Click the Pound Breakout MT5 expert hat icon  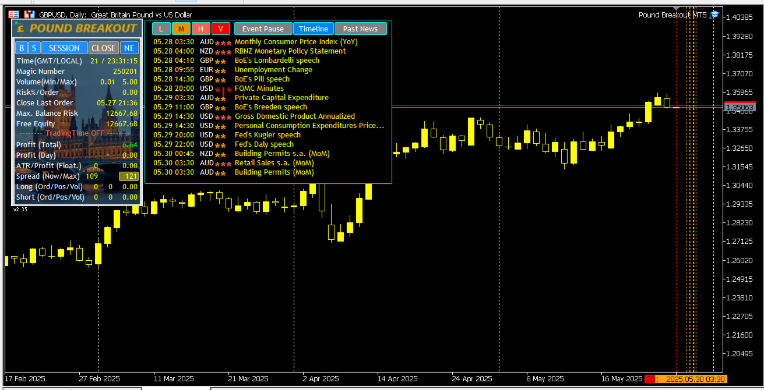pos(714,15)
